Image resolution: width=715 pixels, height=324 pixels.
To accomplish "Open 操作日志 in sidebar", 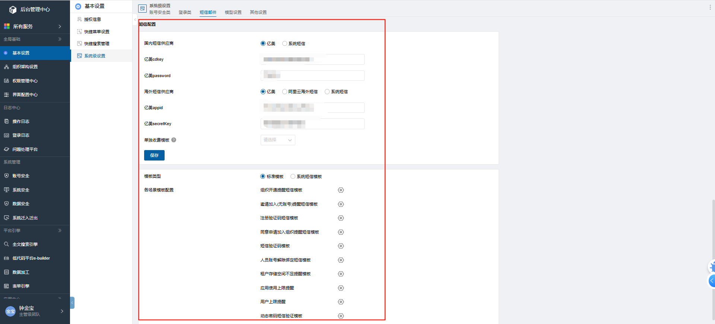I will pyautogui.click(x=35, y=121).
